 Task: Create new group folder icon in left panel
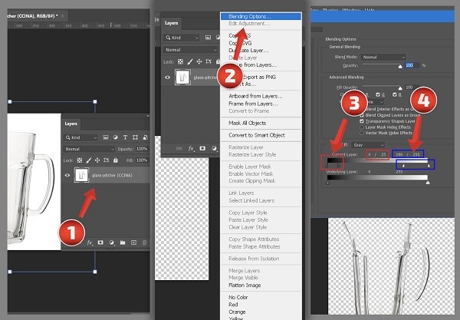pos(123,242)
